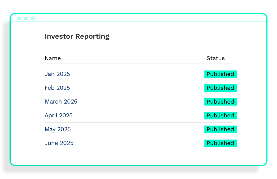277x179 pixels.
Task: Click the Published badge for Jan 2025
Action: click(x=221, y=74)
